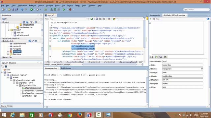Open Internet Explorer from taskbar
This screenshot has width=211, height=118.
point(13,115)
